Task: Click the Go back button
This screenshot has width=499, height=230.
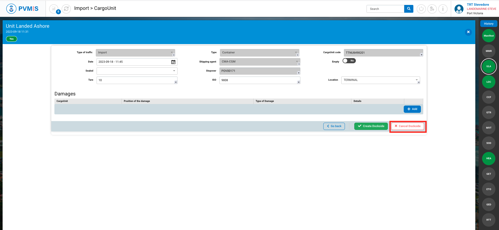Action: point(334,126)
